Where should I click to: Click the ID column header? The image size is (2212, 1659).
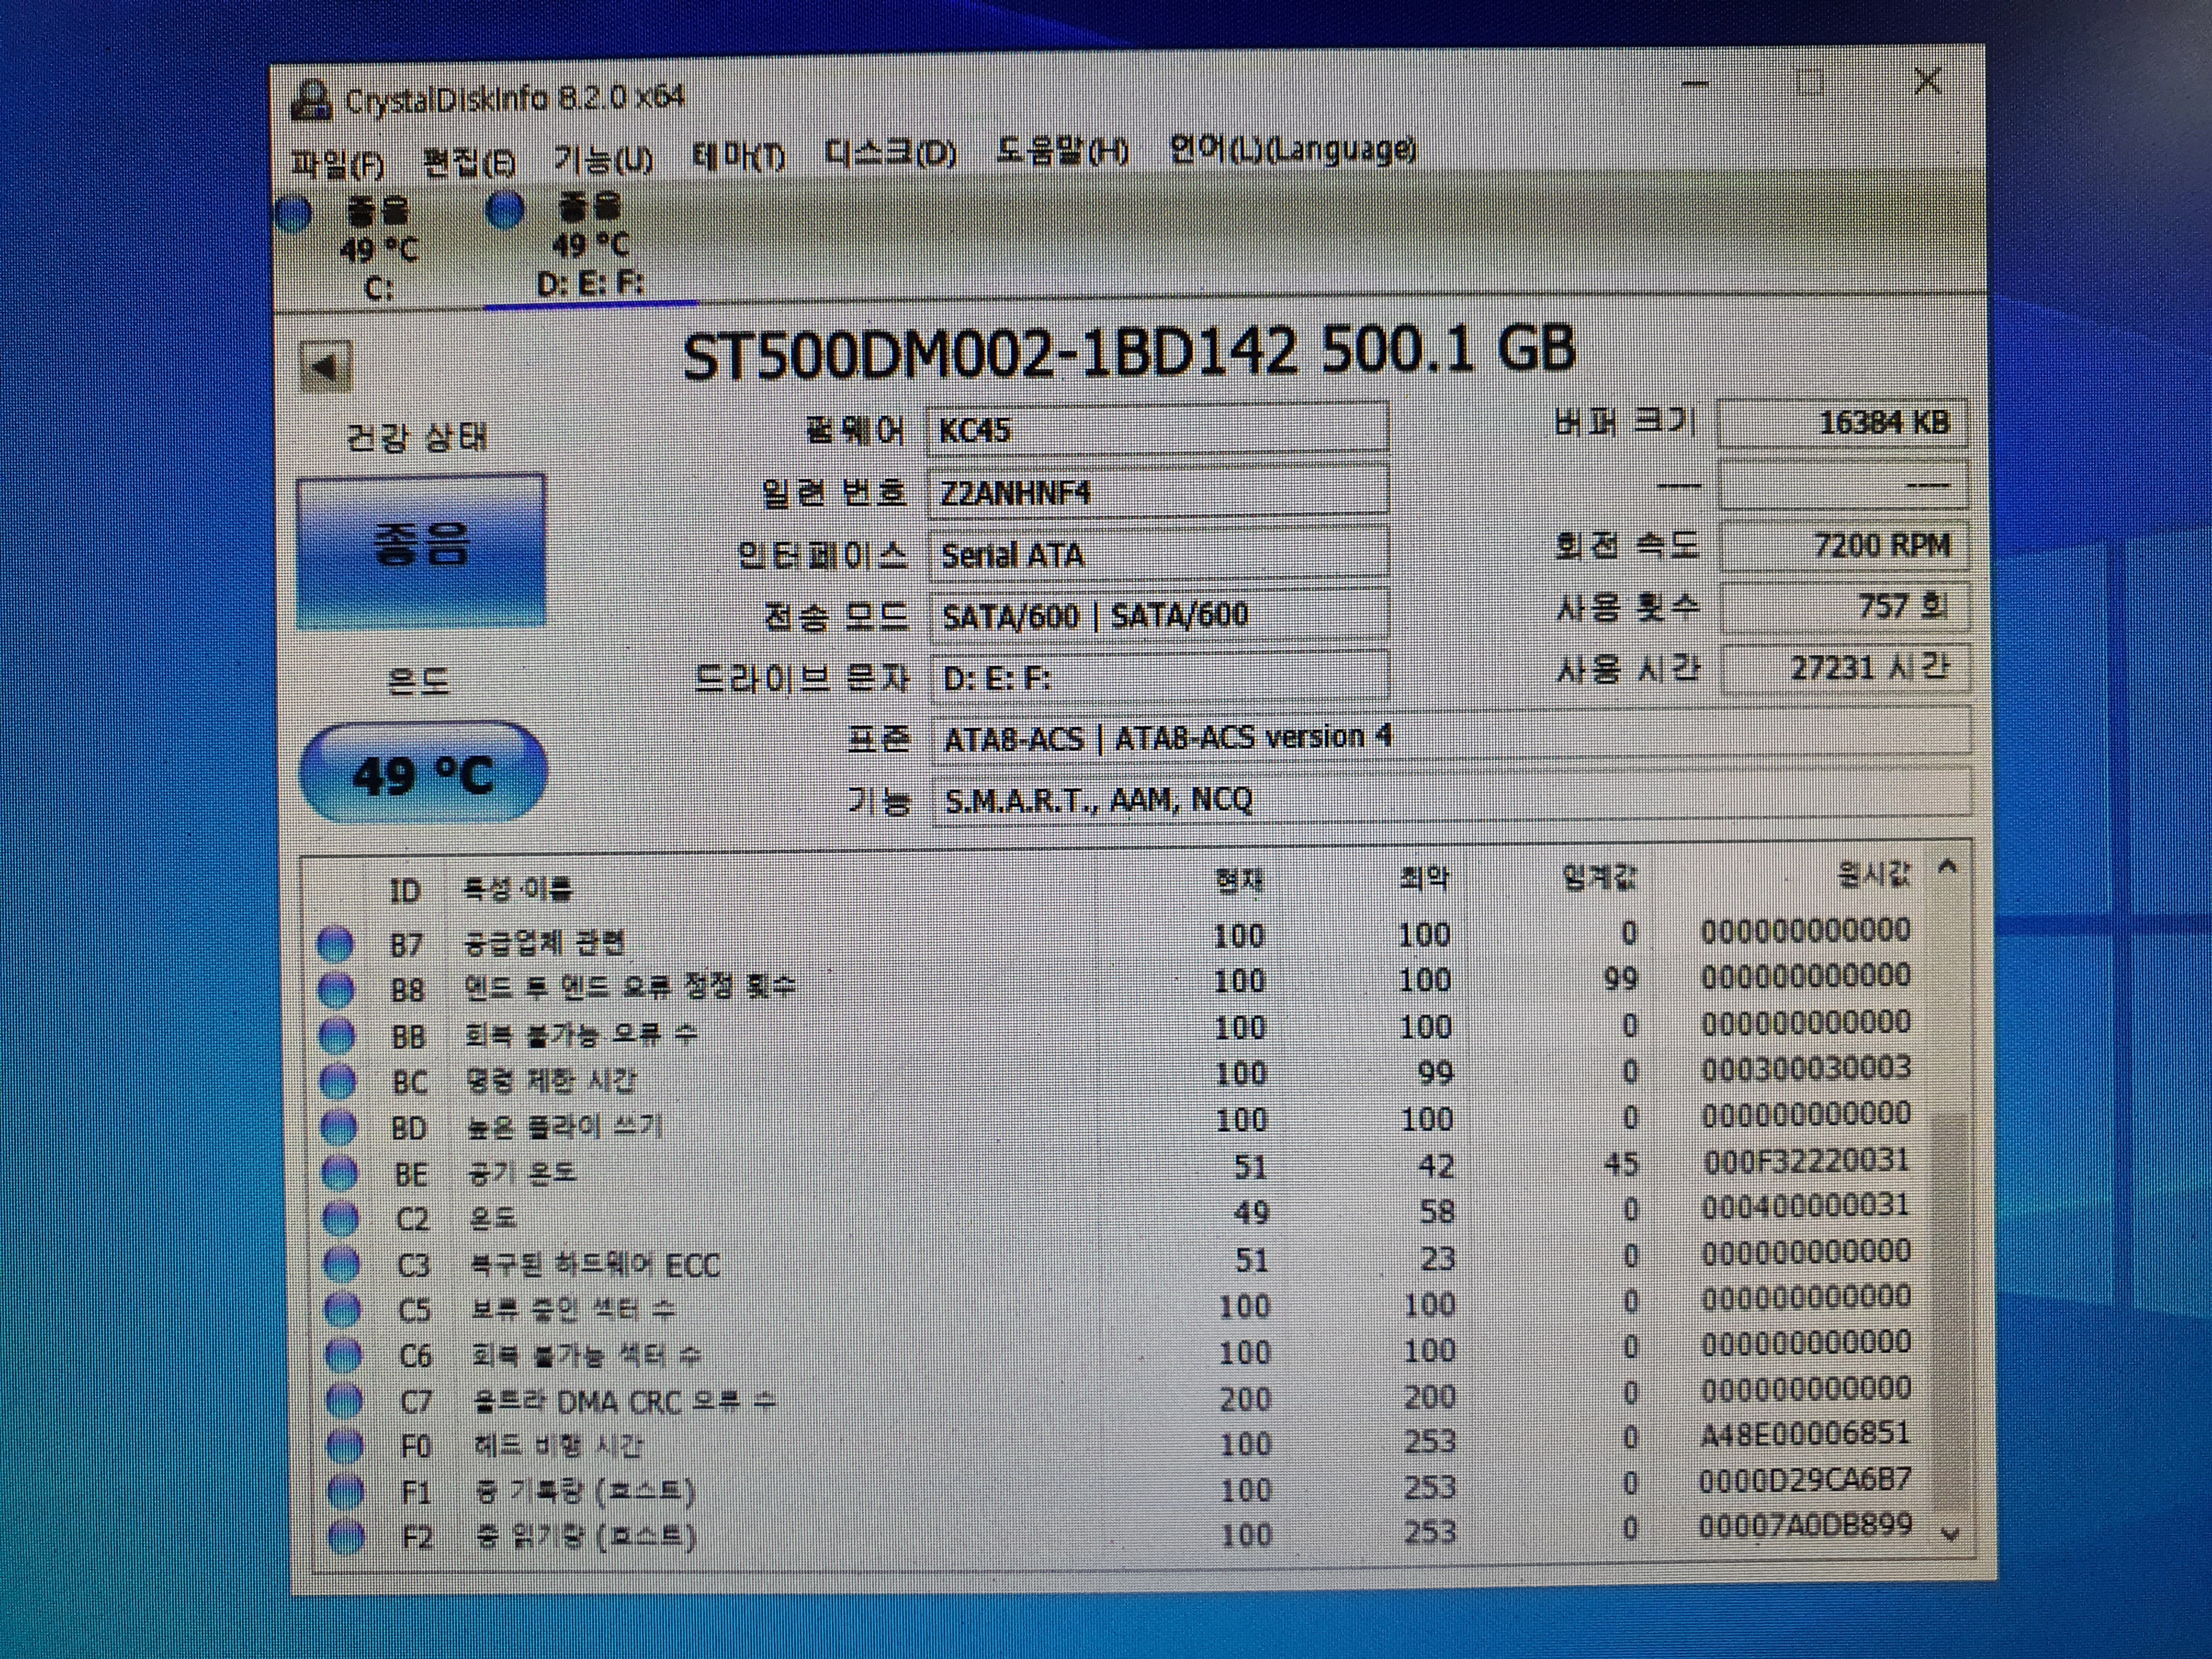[x=404, y=890]
